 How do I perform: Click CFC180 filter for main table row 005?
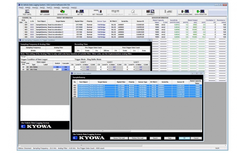tap(79, 35)
